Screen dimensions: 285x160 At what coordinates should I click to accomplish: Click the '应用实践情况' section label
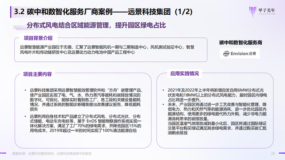184,74
